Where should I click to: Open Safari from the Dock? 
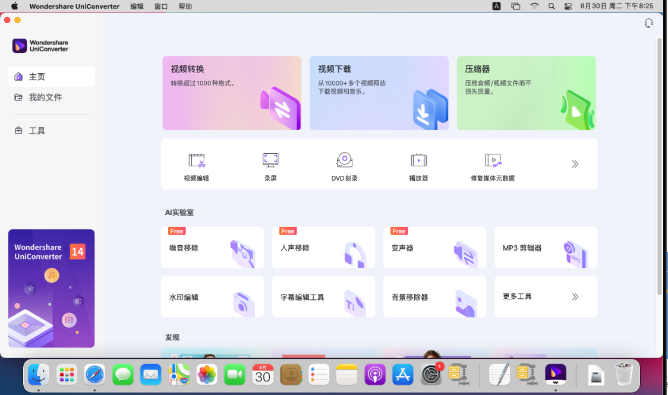(94, 375)
